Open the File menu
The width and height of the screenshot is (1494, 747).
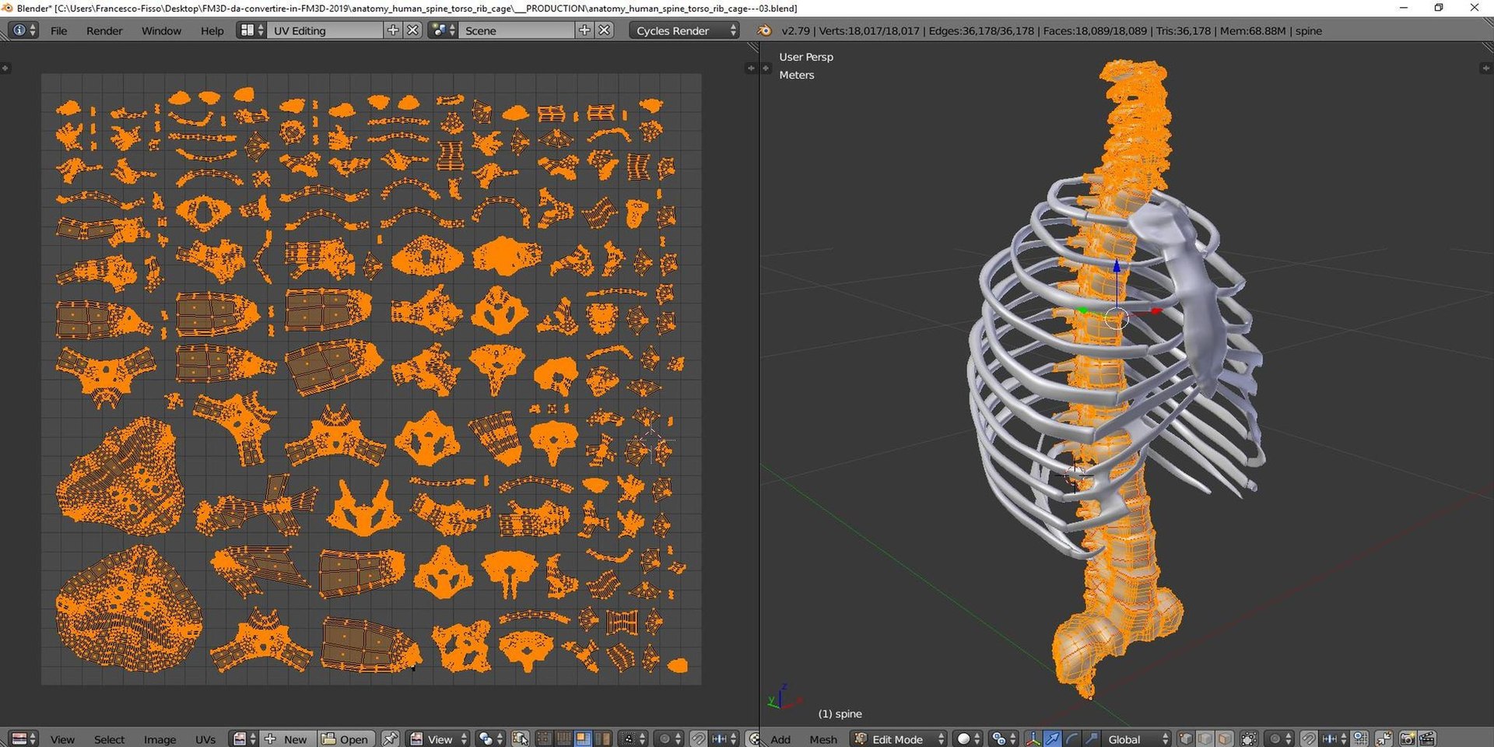click(x=58, y=30)
